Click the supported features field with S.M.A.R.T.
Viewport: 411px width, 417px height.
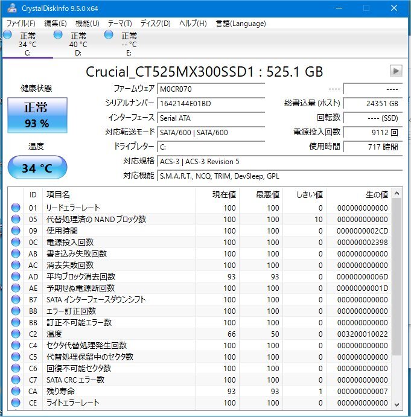(279, 176)
